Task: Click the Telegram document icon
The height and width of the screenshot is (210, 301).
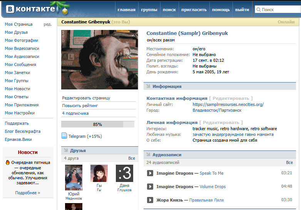Action: tap(65, 136)
